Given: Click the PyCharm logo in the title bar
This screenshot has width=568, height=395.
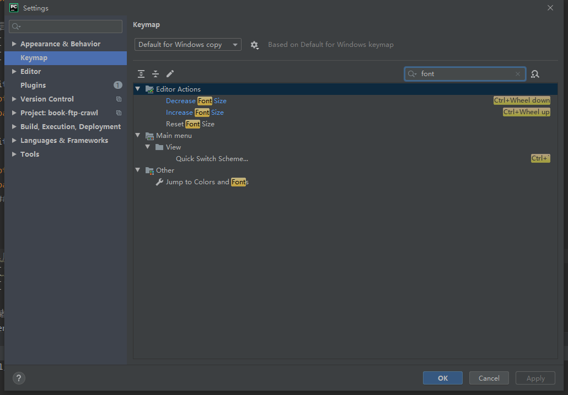Looking at the screenshot, I should 14,8.
